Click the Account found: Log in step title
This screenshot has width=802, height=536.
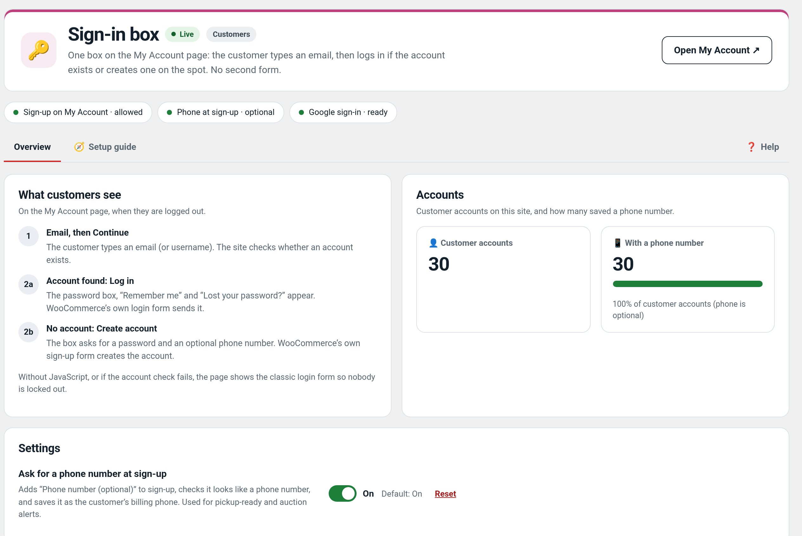coord(90,281)
